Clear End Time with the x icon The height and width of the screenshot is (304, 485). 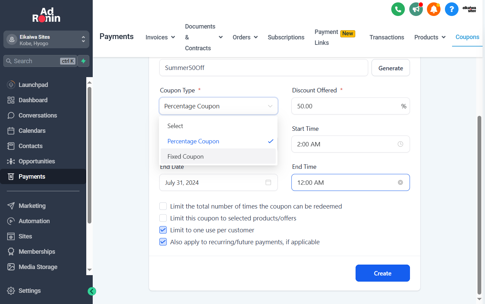[x=400, y=182]
